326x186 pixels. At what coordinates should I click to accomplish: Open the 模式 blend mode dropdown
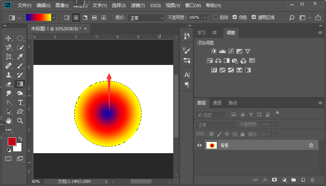(x=146, y=18)
